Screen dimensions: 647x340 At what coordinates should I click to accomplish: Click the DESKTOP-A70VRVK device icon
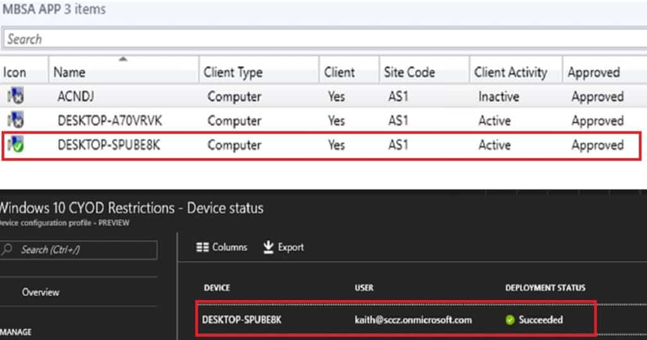pyautogui.click(x=15, y=121)
